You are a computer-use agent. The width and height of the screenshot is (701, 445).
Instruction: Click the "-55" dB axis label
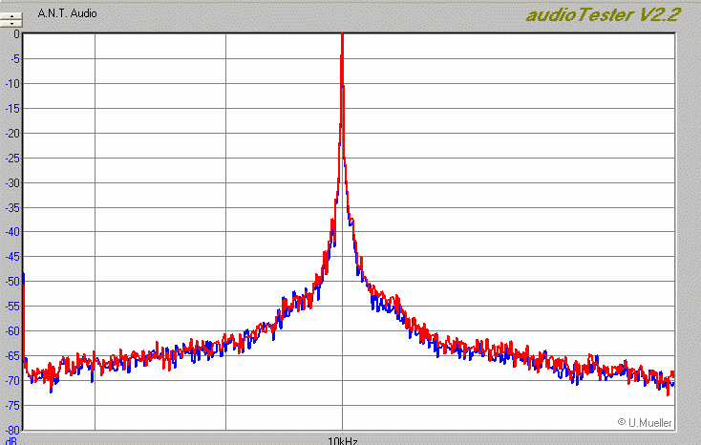point(12,307)
